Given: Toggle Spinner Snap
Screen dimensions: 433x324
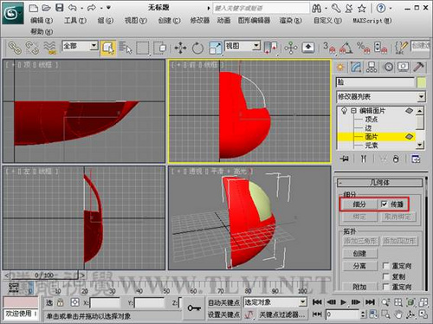Looking at the screenshot, I should pos(380,48).
